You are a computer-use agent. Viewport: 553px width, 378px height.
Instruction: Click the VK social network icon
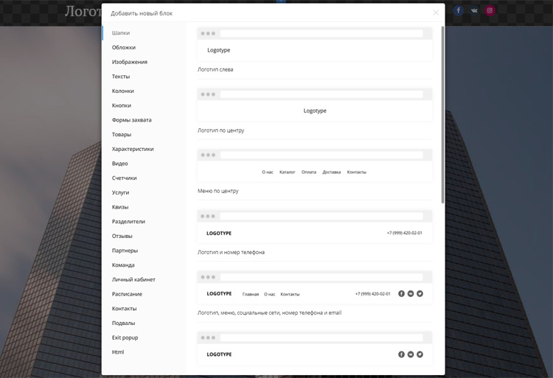(x=474, y=11)
